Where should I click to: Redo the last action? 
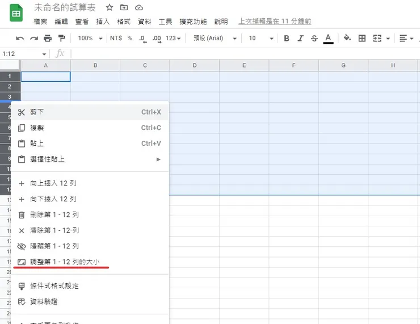point(33,38)
